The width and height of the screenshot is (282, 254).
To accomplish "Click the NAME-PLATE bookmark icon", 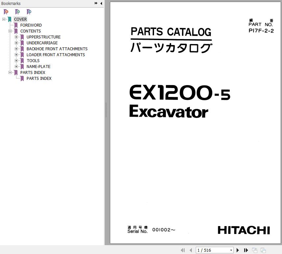I will (22, 67).
